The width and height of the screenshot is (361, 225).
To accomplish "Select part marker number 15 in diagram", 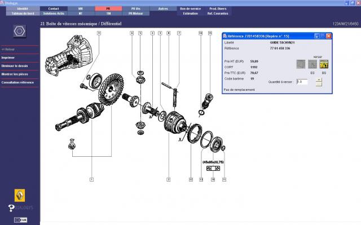I will click(x=210, y=33).
